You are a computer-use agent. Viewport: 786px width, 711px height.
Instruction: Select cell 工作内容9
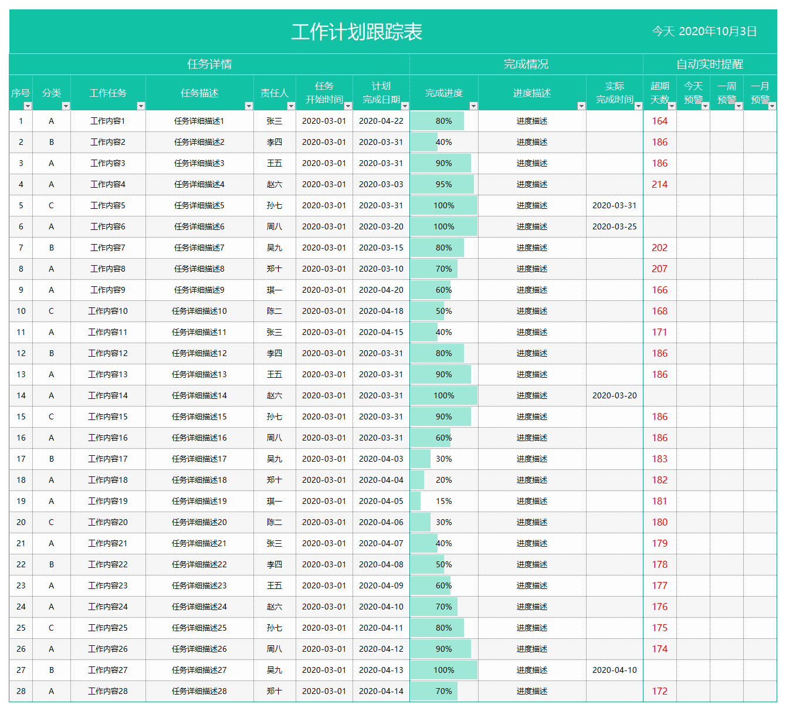(108, 290)
